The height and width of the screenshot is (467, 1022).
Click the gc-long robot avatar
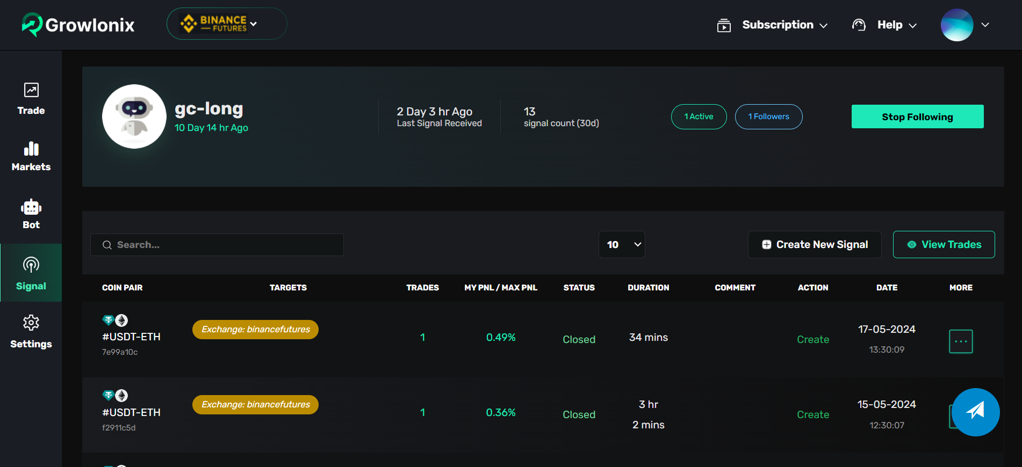tap(134, 116)
